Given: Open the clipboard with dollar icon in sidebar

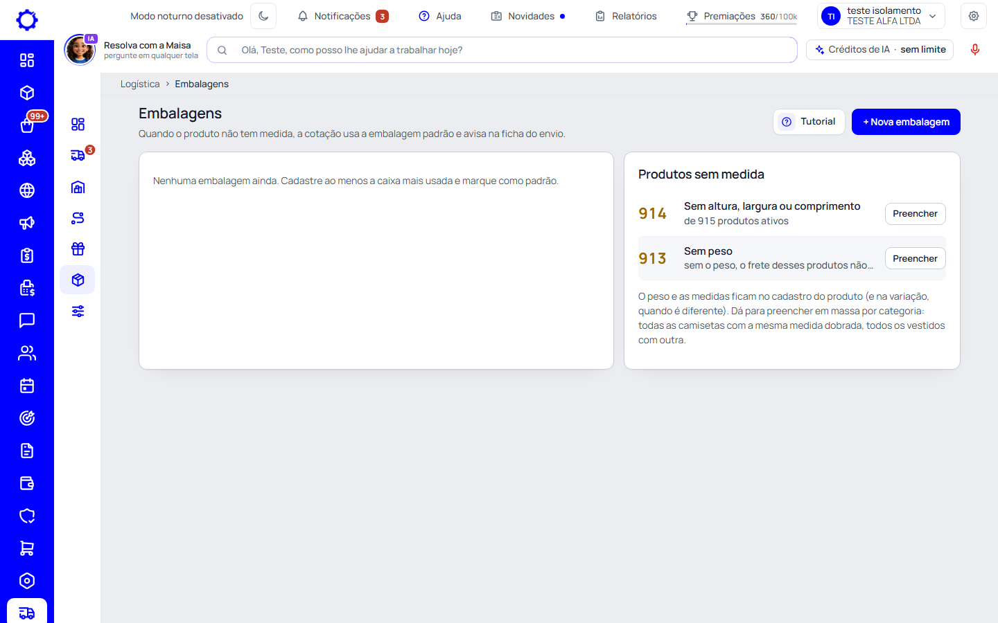Looking at the screenshot, I should 27,255.
